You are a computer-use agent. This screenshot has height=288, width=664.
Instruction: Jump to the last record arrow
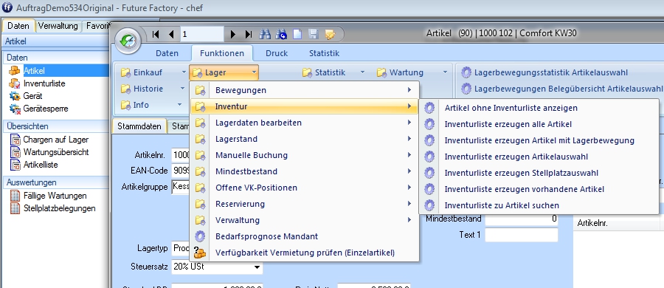(249, 35)
